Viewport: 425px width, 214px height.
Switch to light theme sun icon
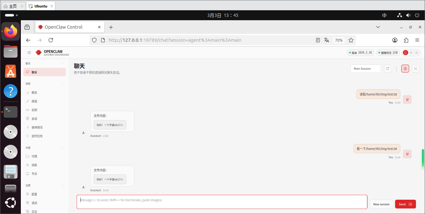click(x=411, y=53)
